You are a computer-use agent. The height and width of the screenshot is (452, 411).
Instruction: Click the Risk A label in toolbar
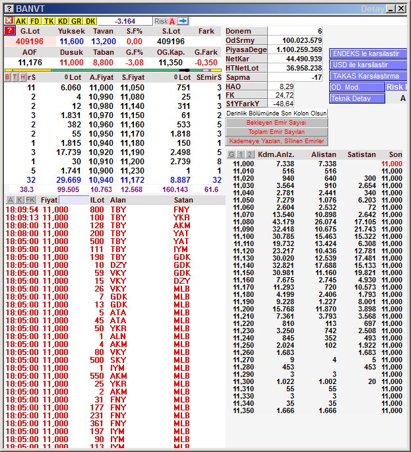[164, 21]
